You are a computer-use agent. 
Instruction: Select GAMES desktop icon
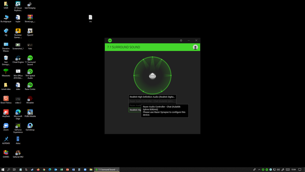[x=6, y=154]
